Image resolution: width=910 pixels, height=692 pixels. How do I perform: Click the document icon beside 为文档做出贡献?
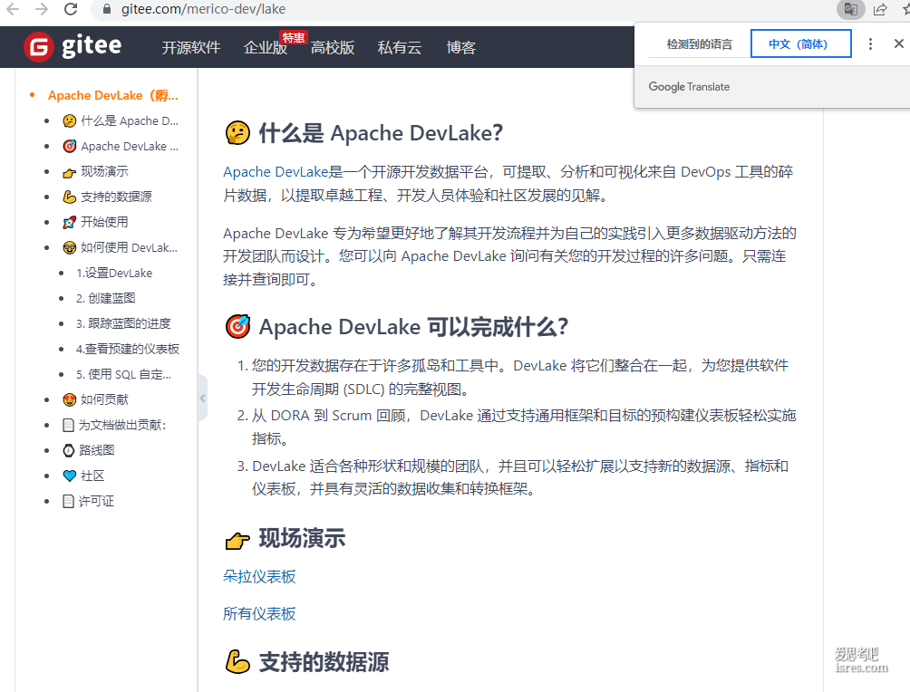point(69,425)
